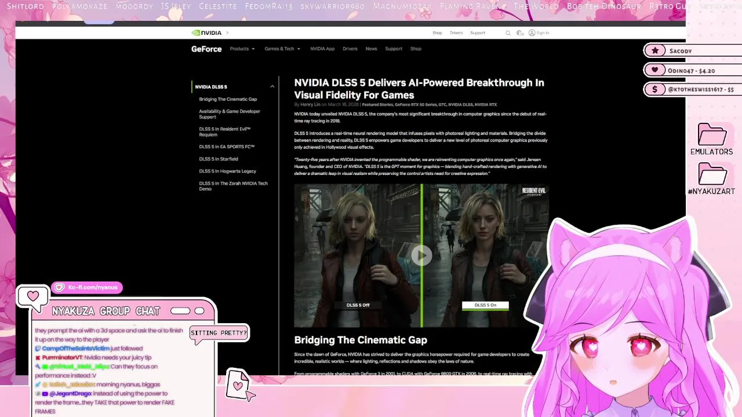This screenshot has width=742, height=417.
Task: Go to DLSS 5 In Resident Evil Requiem
Action: coord(225,132)
